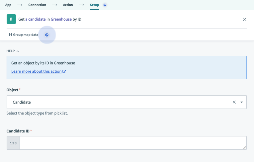Viewport: 254px width, 162px height.
Task: Click the help icon next to Setup
Action: (105, 5)
